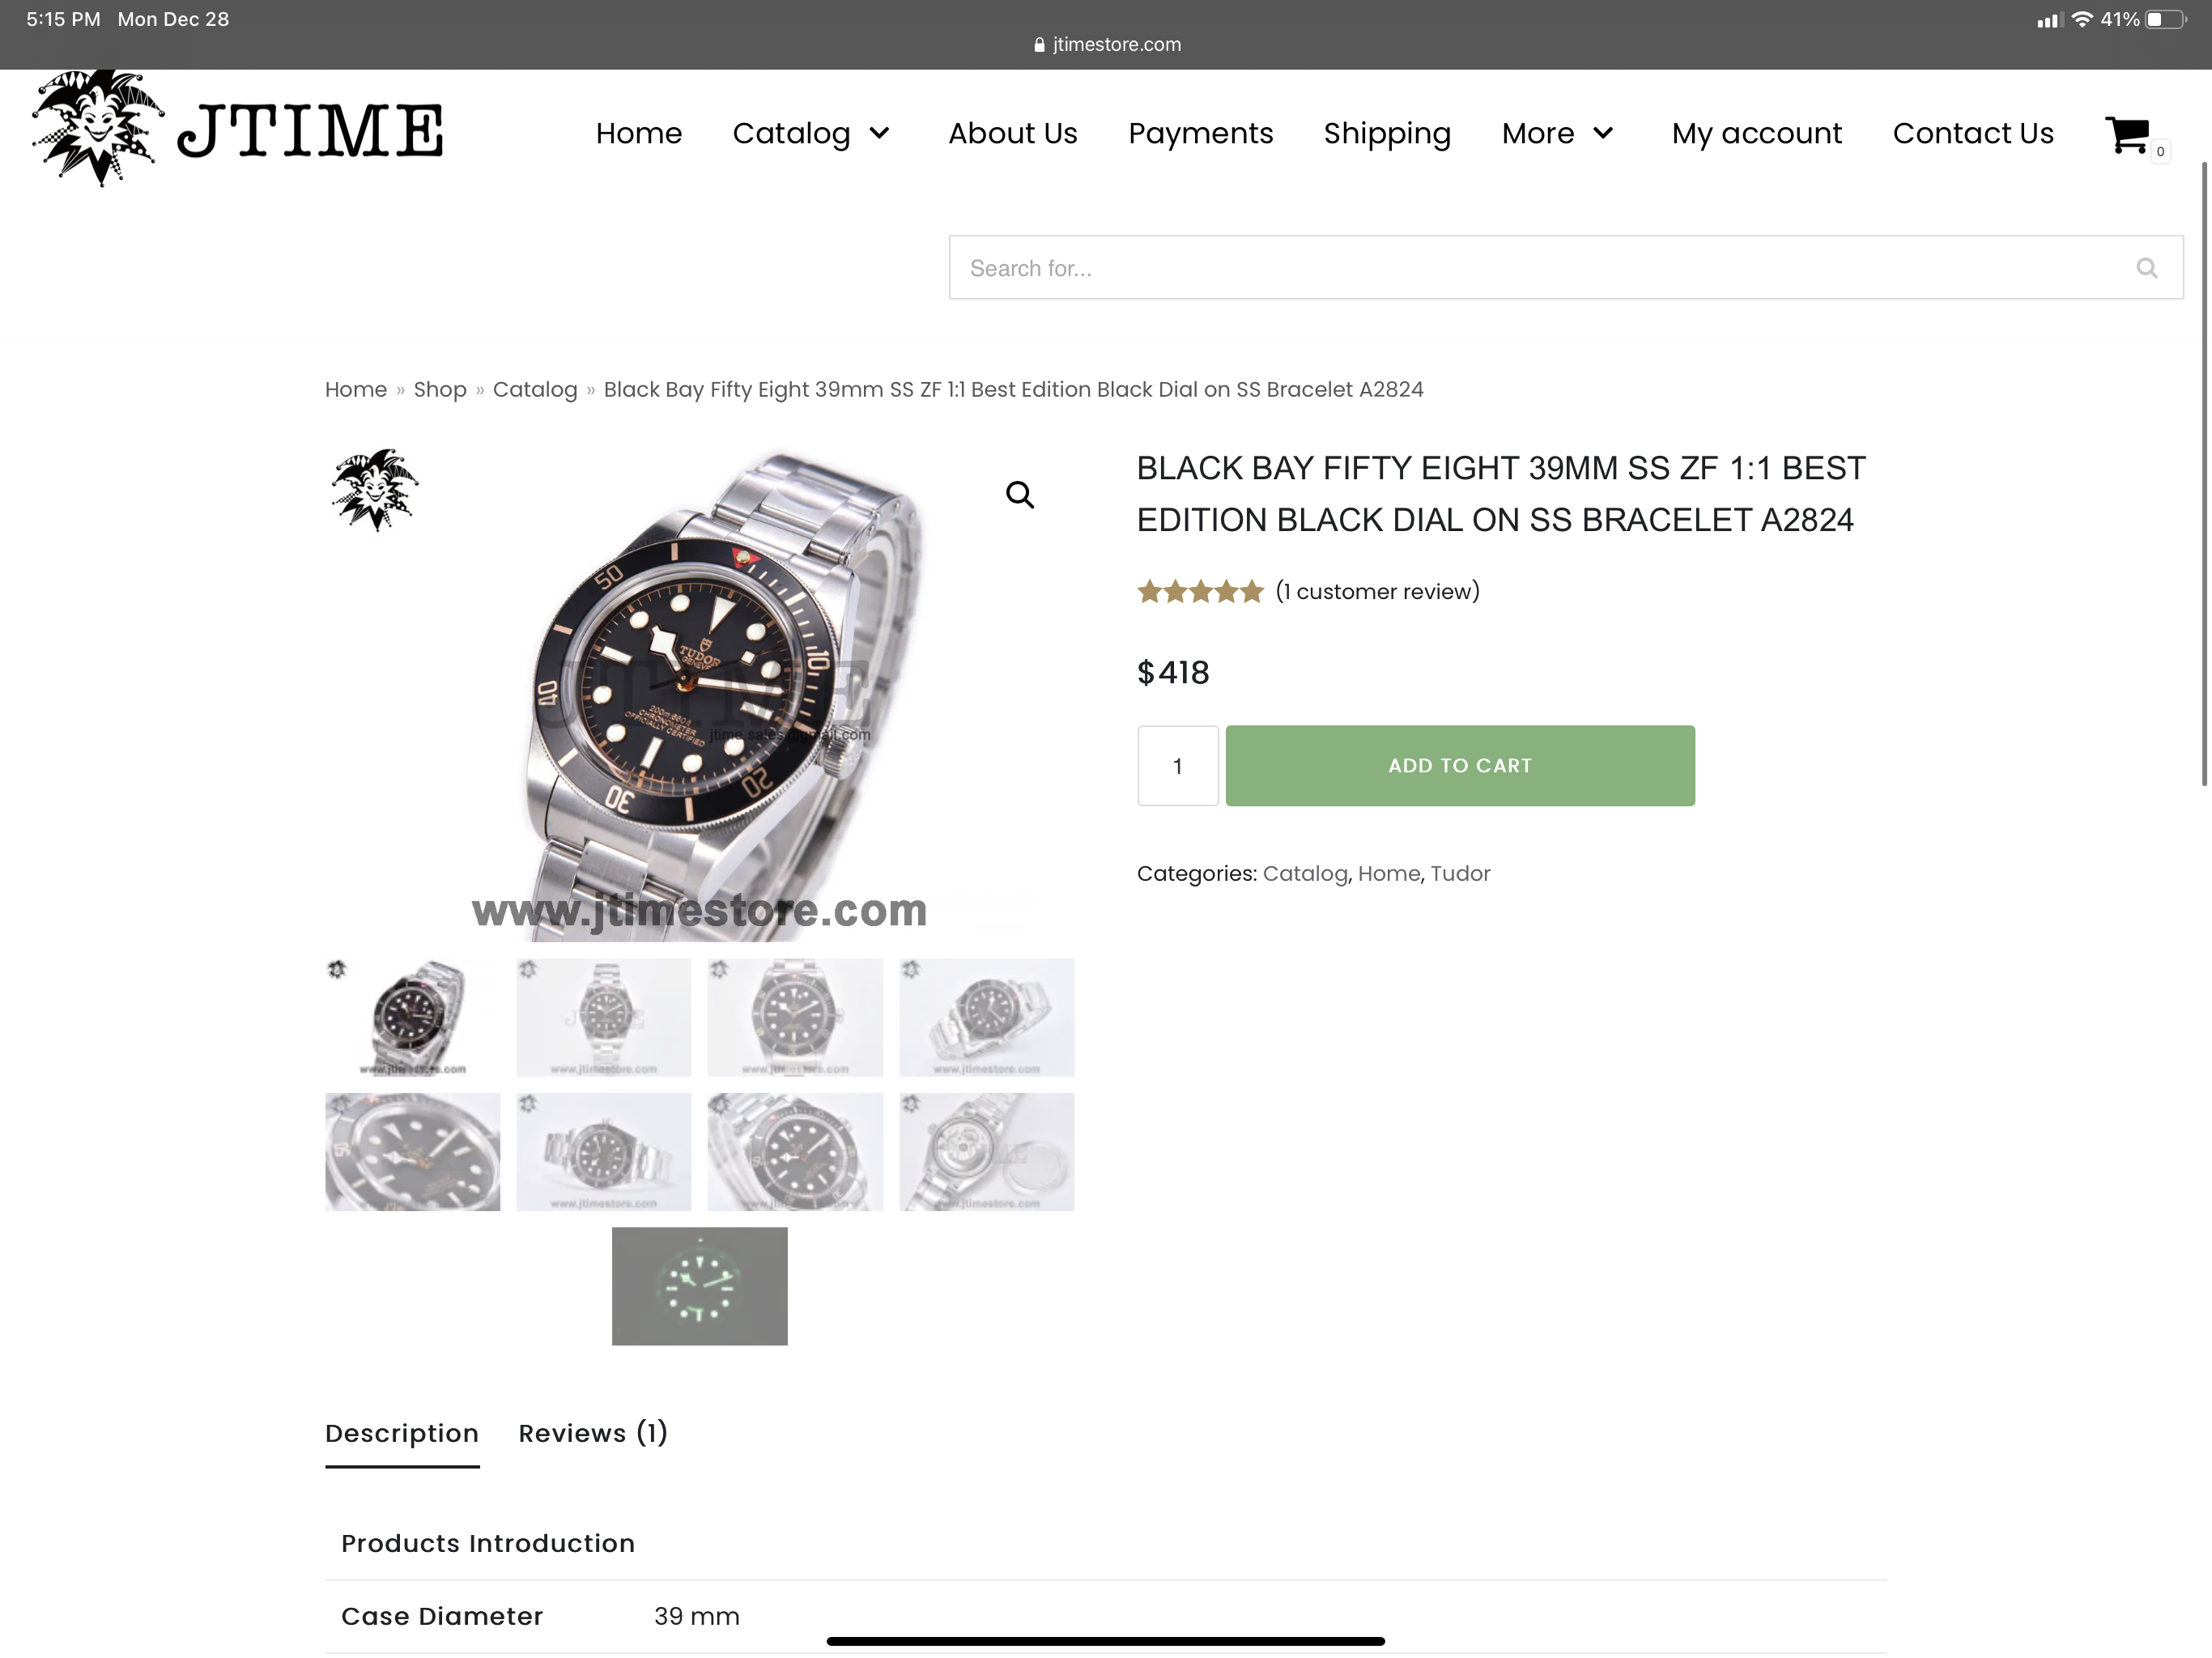
Task: Open the Tudor category link
Action: (1460, 873)
